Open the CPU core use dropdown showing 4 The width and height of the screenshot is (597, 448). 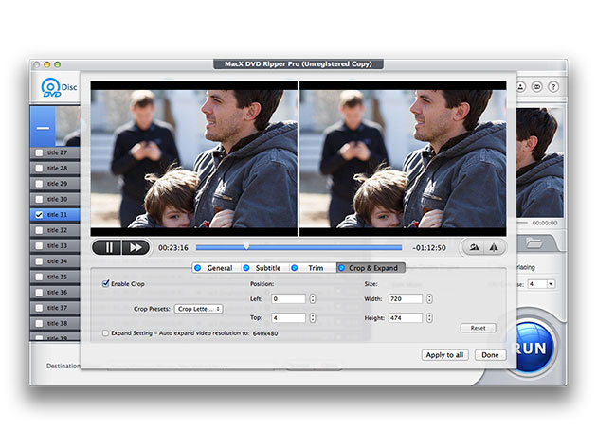tap(541, 284)
